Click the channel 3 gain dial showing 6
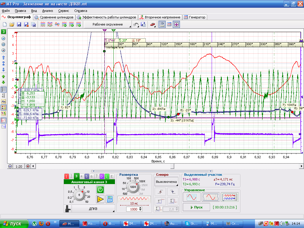The height and width of the screenshot is (228, 304). pyautogui.click(x=79, y=195)
